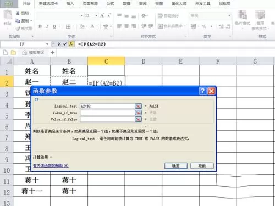The width and height of the screenshot is (275, 206).
Task: Click the Decrease Indent icon
Action: tap(144, 26)
